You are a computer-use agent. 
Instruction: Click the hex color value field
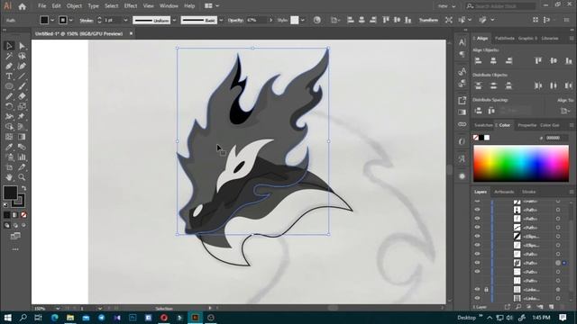(556, 138)
